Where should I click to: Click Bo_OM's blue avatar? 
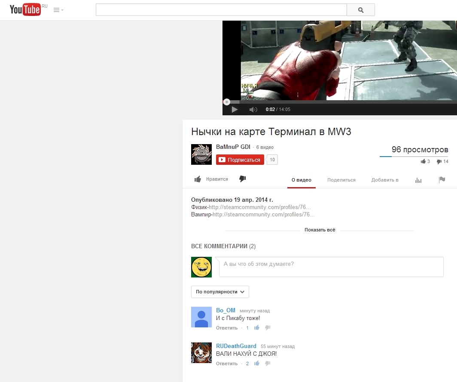click(x=201, y=317)
